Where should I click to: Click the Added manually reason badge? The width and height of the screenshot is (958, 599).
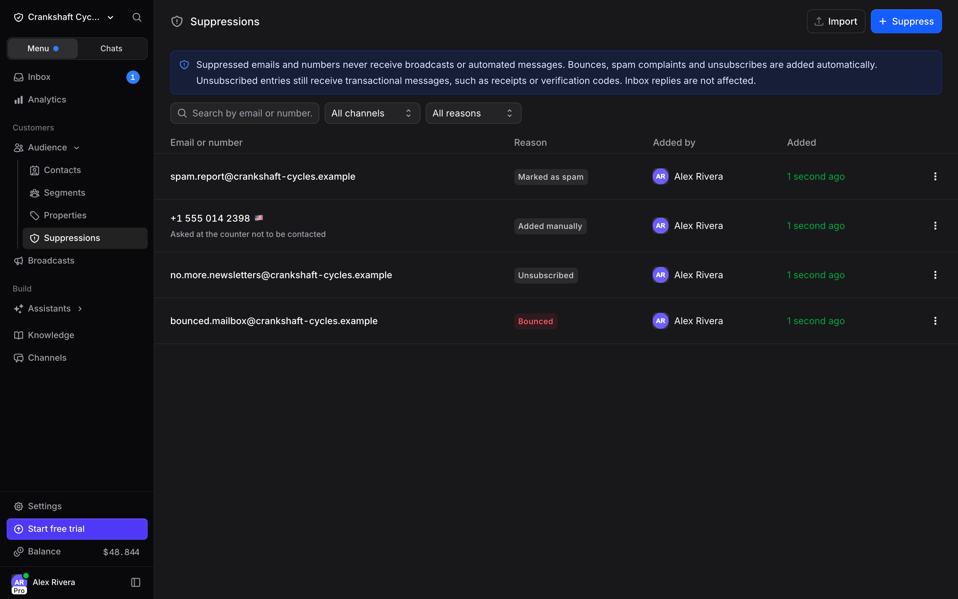click(550, 226)
